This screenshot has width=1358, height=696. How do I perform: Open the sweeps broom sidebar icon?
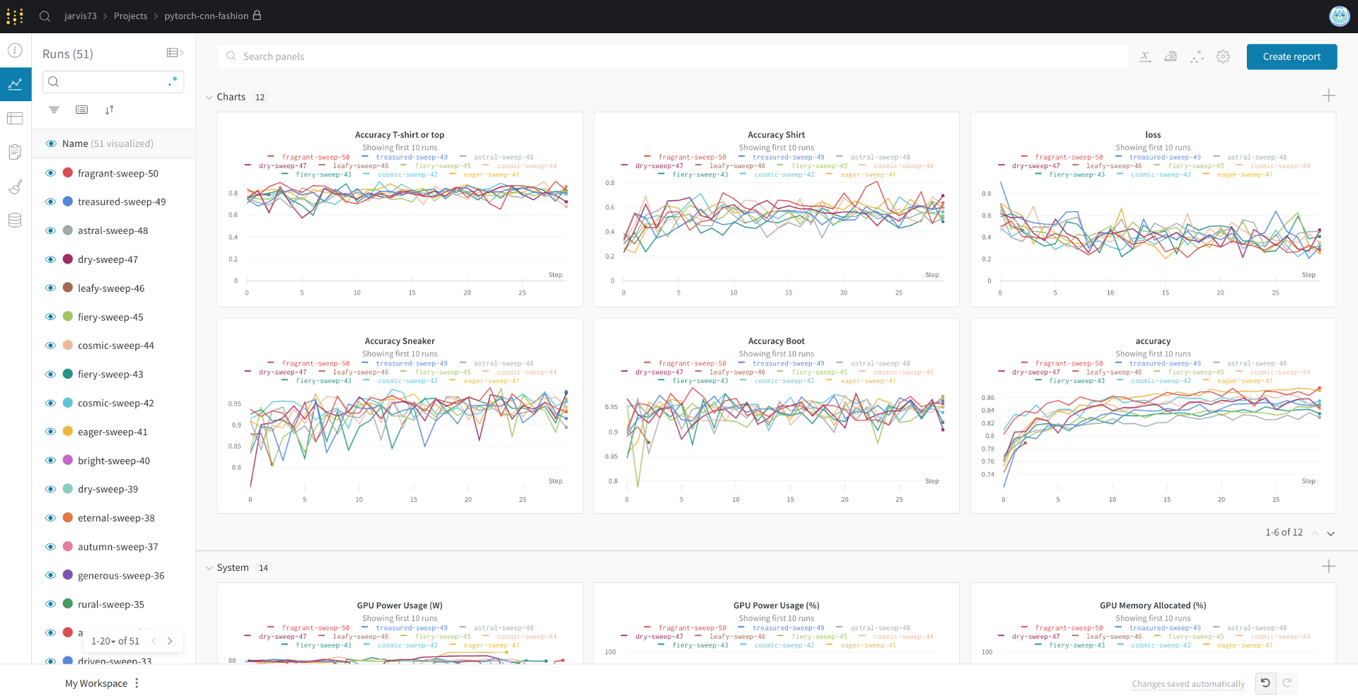[15, 187]
